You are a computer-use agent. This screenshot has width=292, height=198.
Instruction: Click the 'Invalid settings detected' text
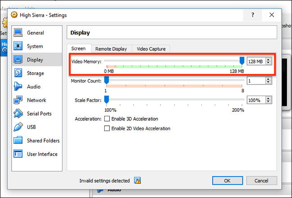tap(105, 180)
